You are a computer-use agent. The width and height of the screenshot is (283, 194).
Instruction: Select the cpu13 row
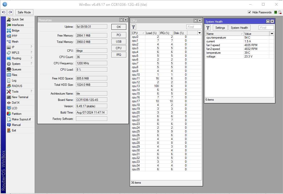click(166, 86)
